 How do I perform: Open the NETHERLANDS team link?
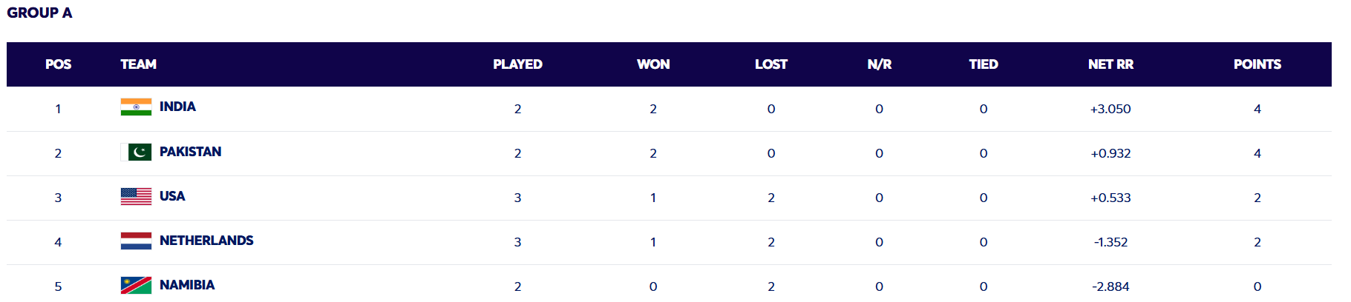coord(206,241)
